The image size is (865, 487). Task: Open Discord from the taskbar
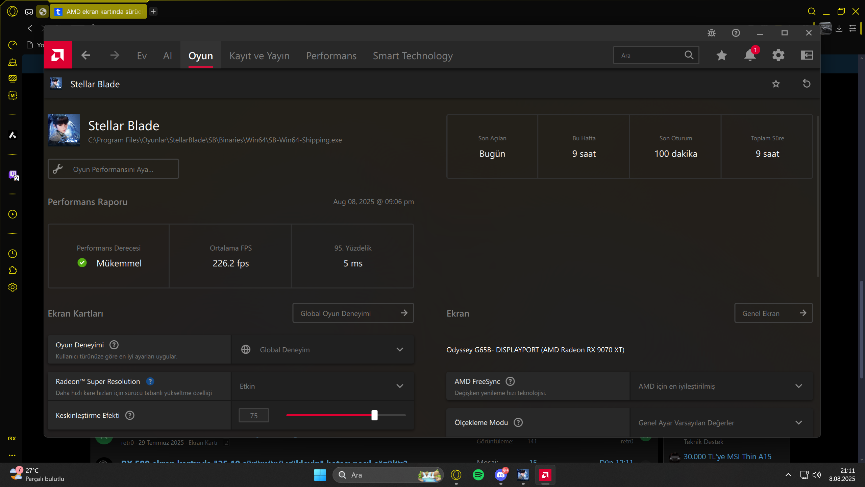501,475
